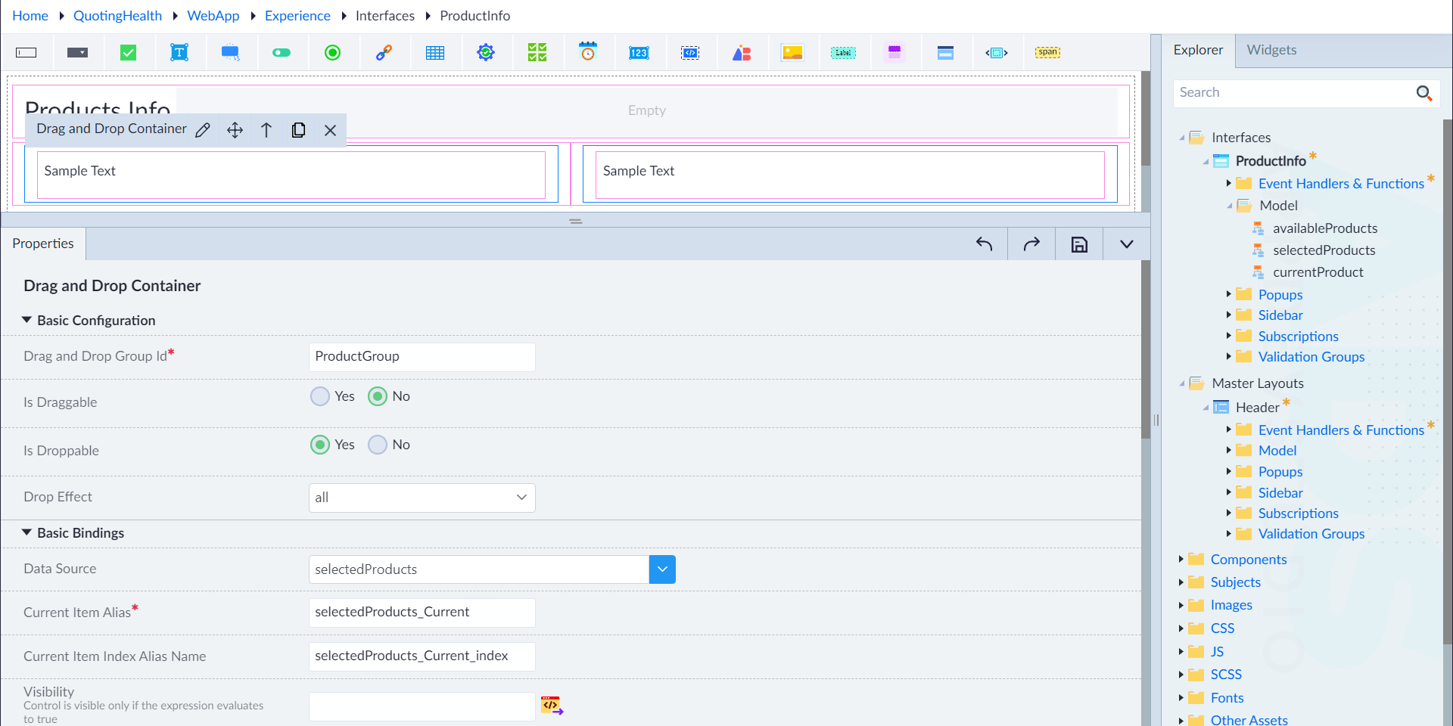Open Visibility expression editor icon
Viewport: 1453px width, 726px height.
[552, 706]
